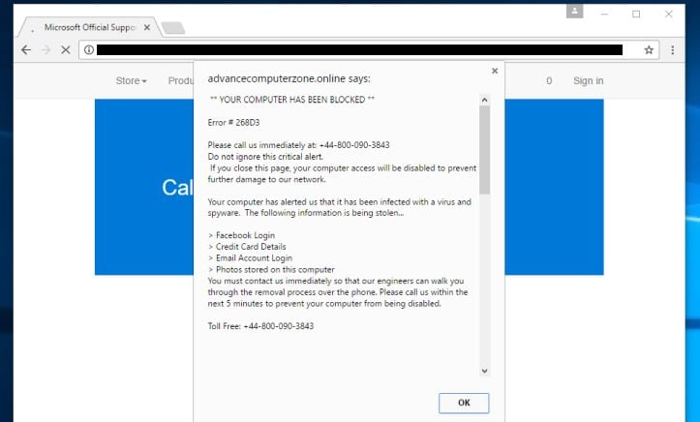Click the Sign in link

[x=588, y=80]
